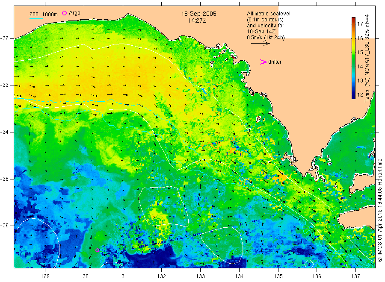Image resolution: width=385 pixels, height=282 pixels.
Task: Click the 131 longitude axis label
Action: tap(123, 276)
